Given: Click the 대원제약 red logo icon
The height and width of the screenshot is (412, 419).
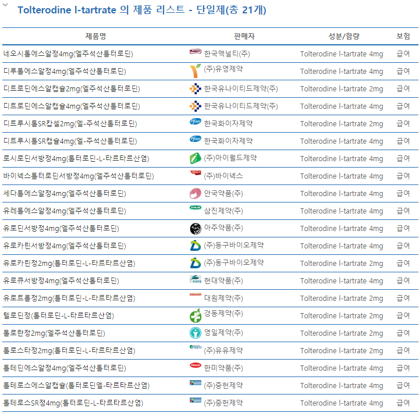Looking at the screenshot, I should click(196, 294).
